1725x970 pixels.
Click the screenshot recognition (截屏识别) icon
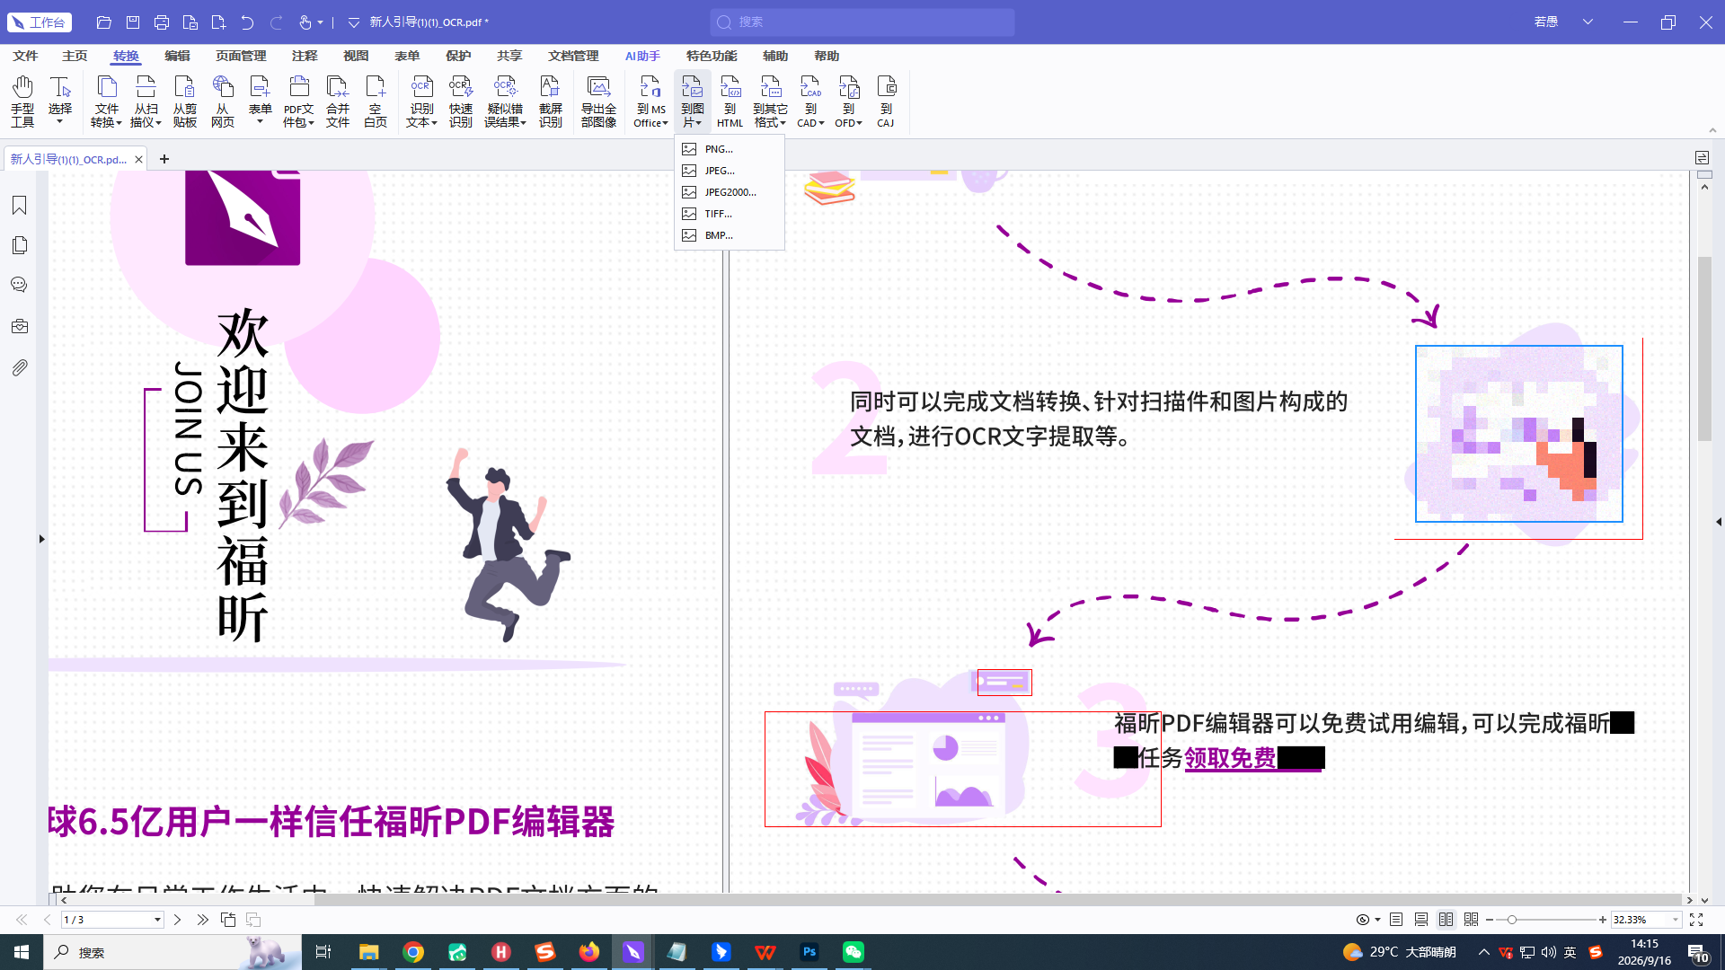(551, 101)
